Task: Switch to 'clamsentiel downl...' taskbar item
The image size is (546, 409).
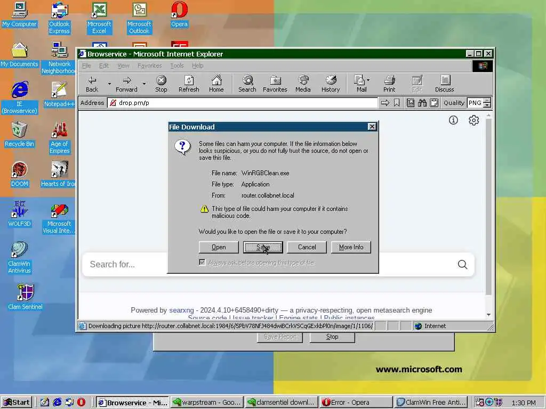Action: point(282,403)
